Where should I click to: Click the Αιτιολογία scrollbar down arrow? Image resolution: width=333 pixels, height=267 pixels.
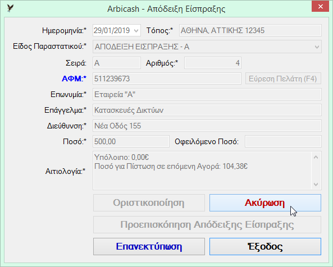click(x=316, y=185)
